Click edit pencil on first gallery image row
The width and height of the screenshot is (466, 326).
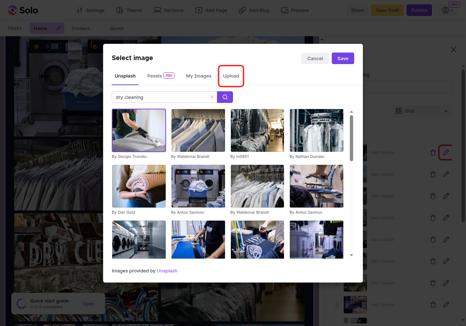pyautogui.click(x=446, y=152)
